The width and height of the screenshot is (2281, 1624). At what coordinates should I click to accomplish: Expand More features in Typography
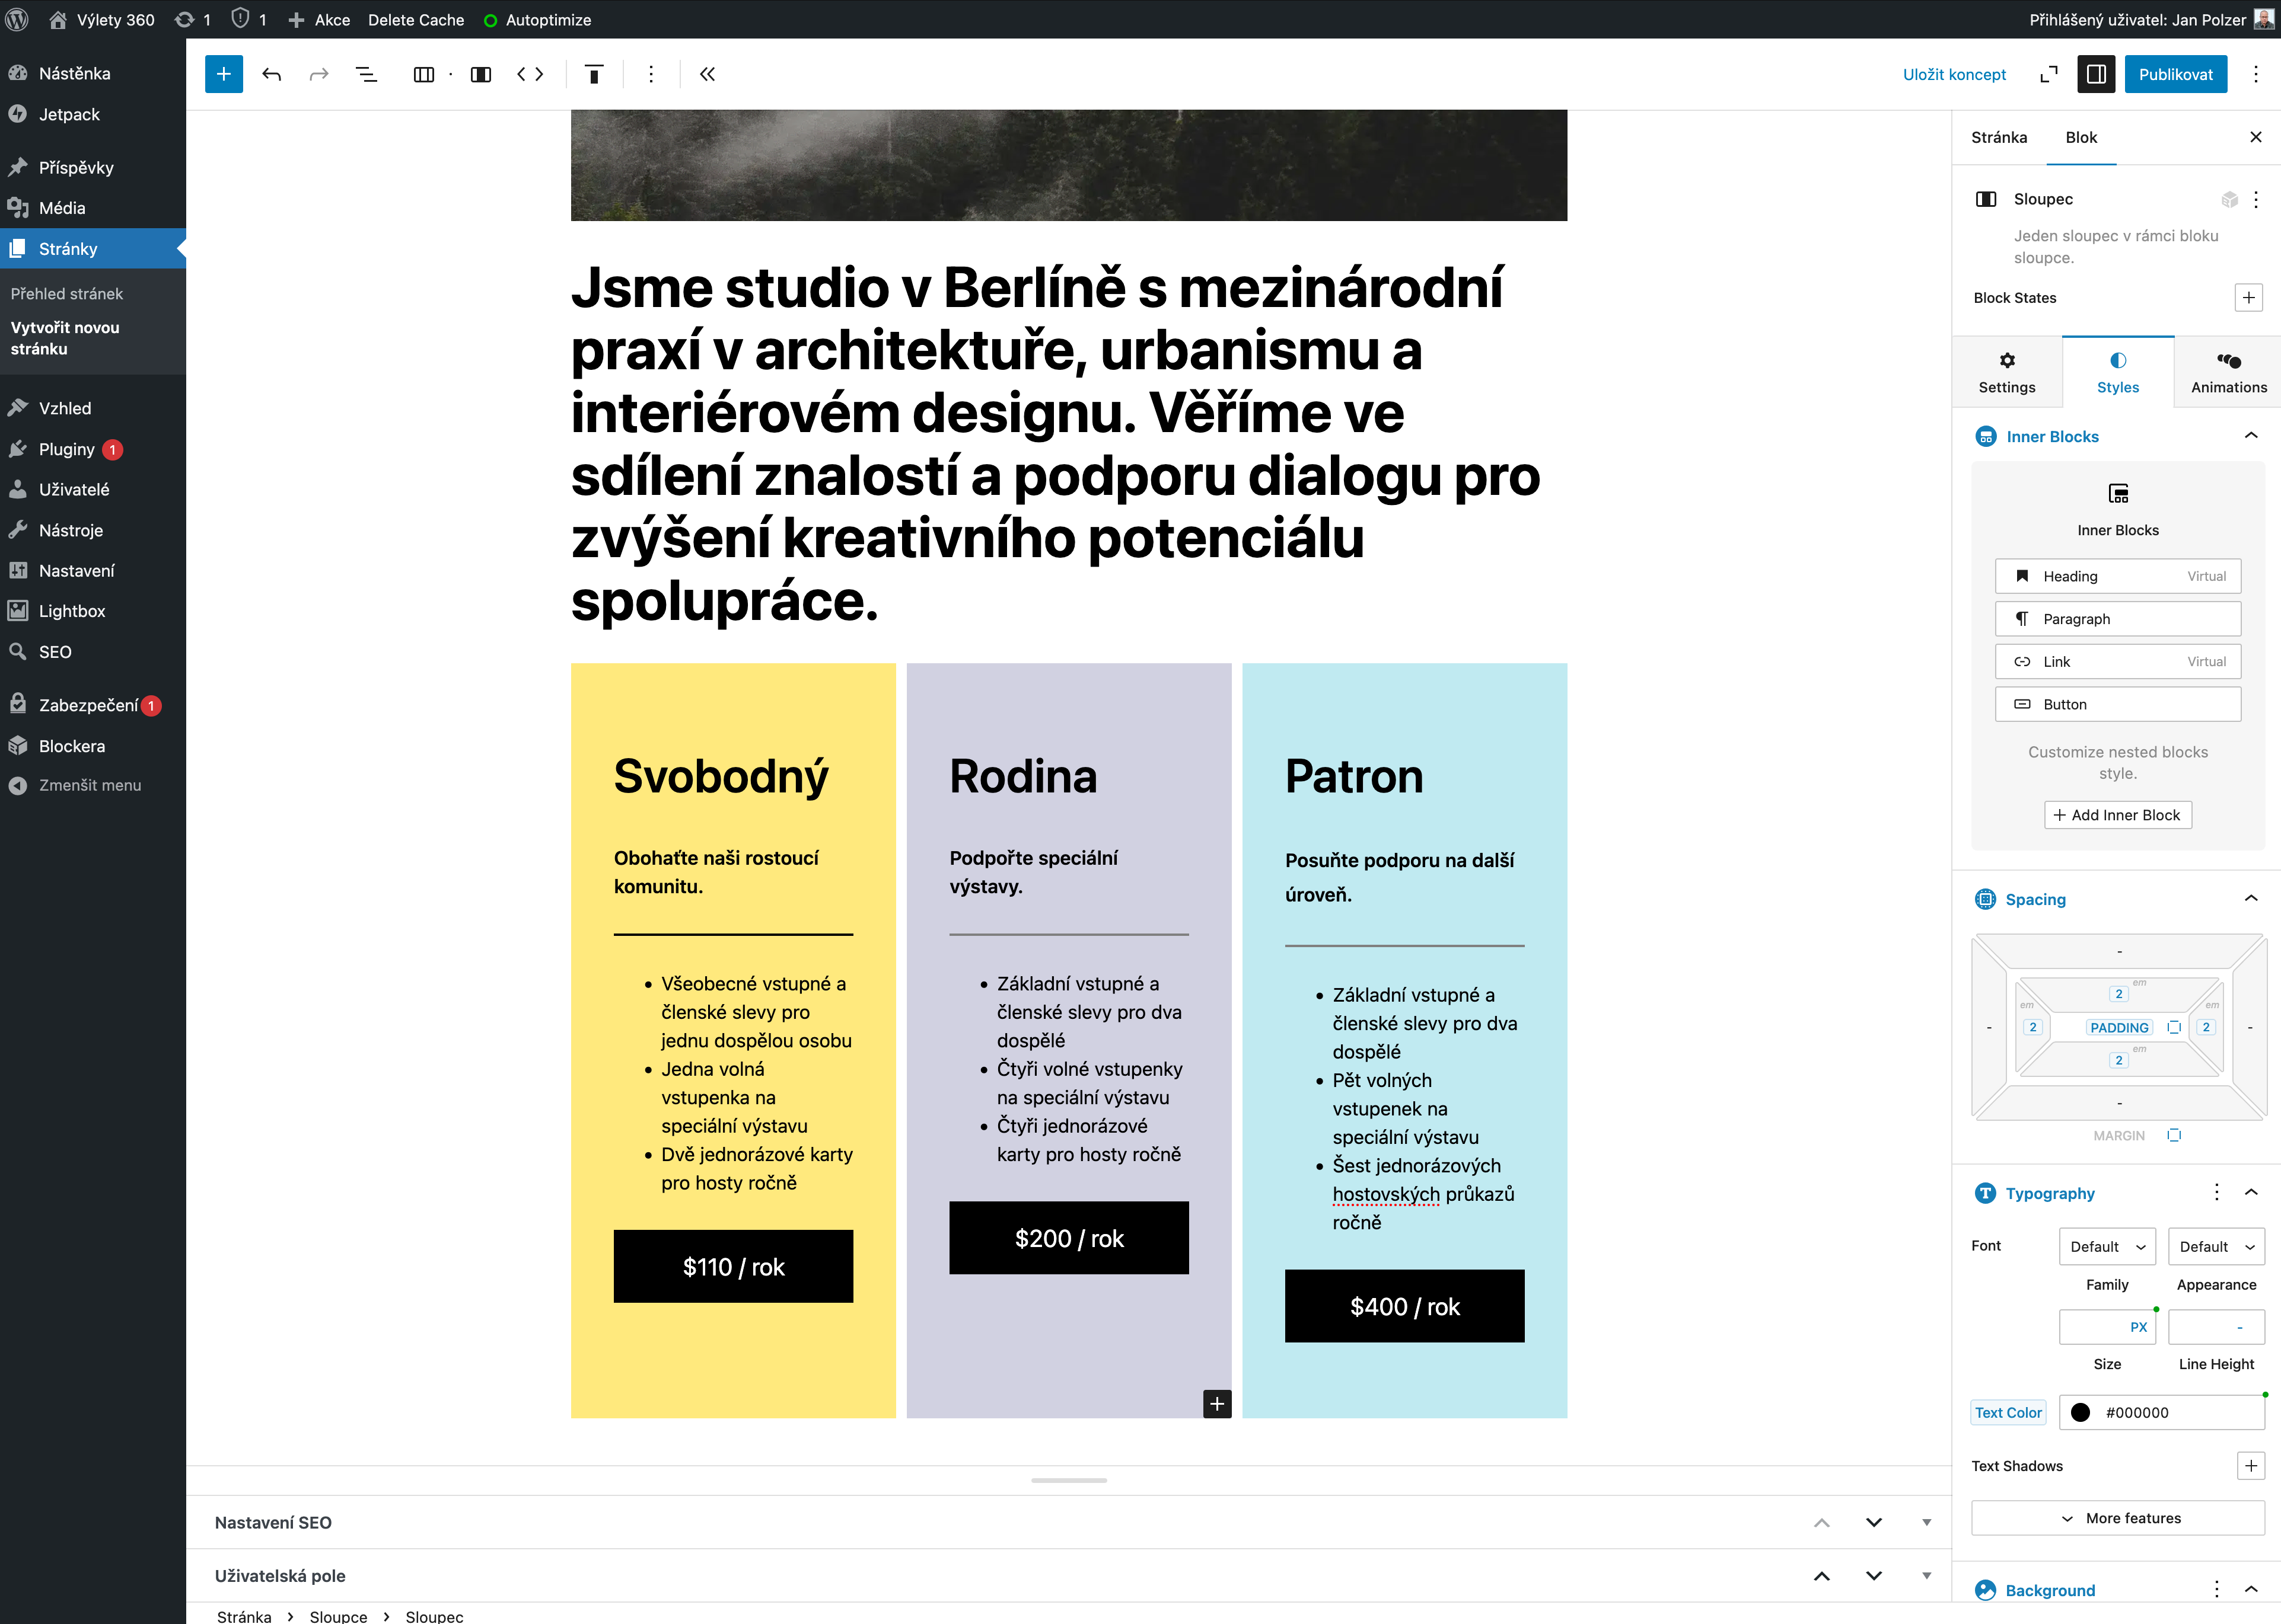[x=2118, y=1518]
